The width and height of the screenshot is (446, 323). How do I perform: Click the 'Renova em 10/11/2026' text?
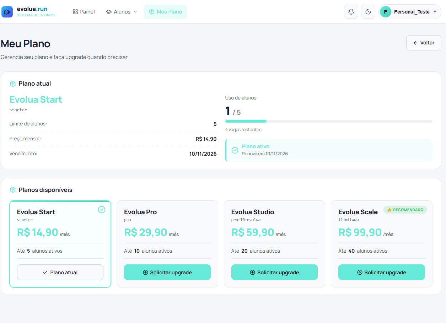click(265, 154)
